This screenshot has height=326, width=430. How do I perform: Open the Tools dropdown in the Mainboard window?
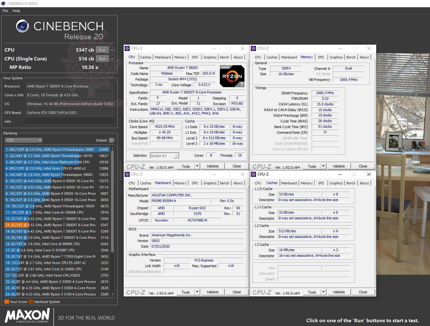tap(196, 292)
